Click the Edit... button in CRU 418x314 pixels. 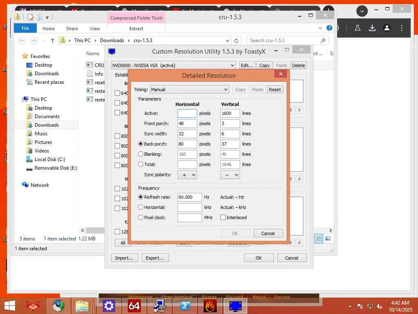247,65
